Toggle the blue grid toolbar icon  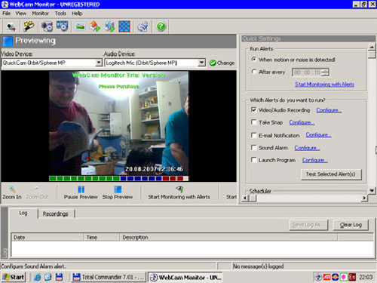[x=124, y=26]
